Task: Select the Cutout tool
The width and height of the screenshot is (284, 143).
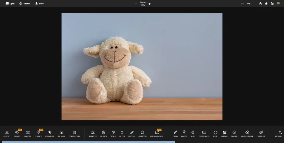Action: point(7,134)
